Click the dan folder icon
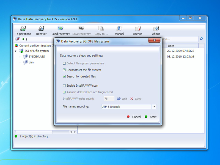The image size is (220, 165). (25, 62)
